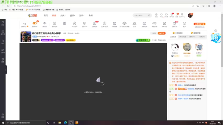Click the green 可领次数 reward button
Image resolution: width=223 pixels, height=125 pixels.
click(143, 40)
